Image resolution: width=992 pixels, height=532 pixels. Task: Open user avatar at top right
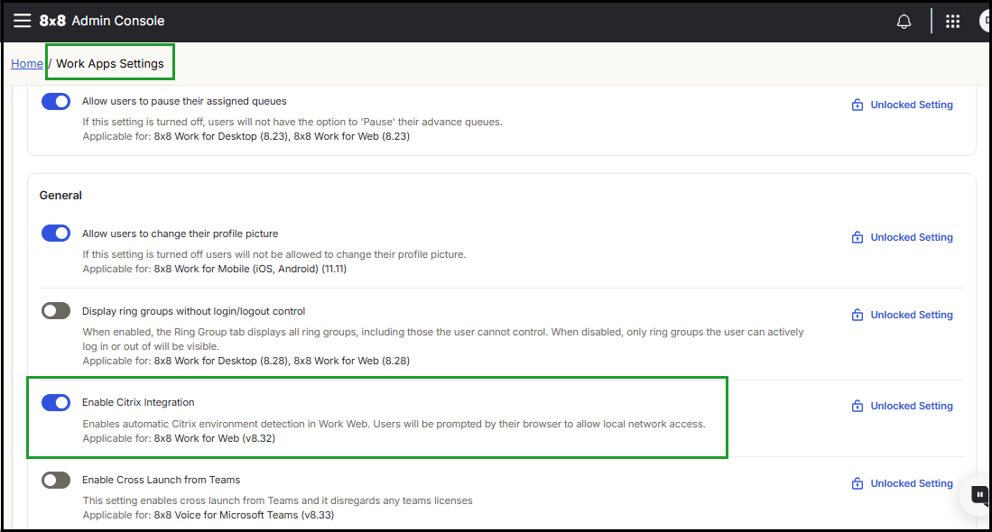coord(986,22)
